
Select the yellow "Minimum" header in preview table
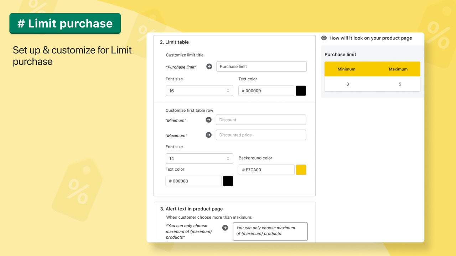(x=346, y=69)
